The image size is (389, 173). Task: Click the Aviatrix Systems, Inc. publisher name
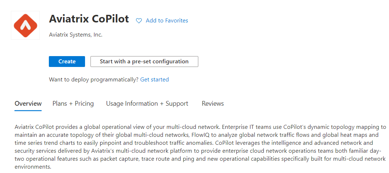click(76, 35)
